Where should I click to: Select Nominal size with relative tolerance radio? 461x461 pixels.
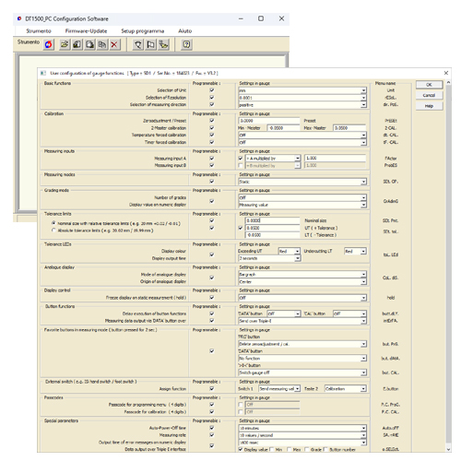(x=53, y=223)
